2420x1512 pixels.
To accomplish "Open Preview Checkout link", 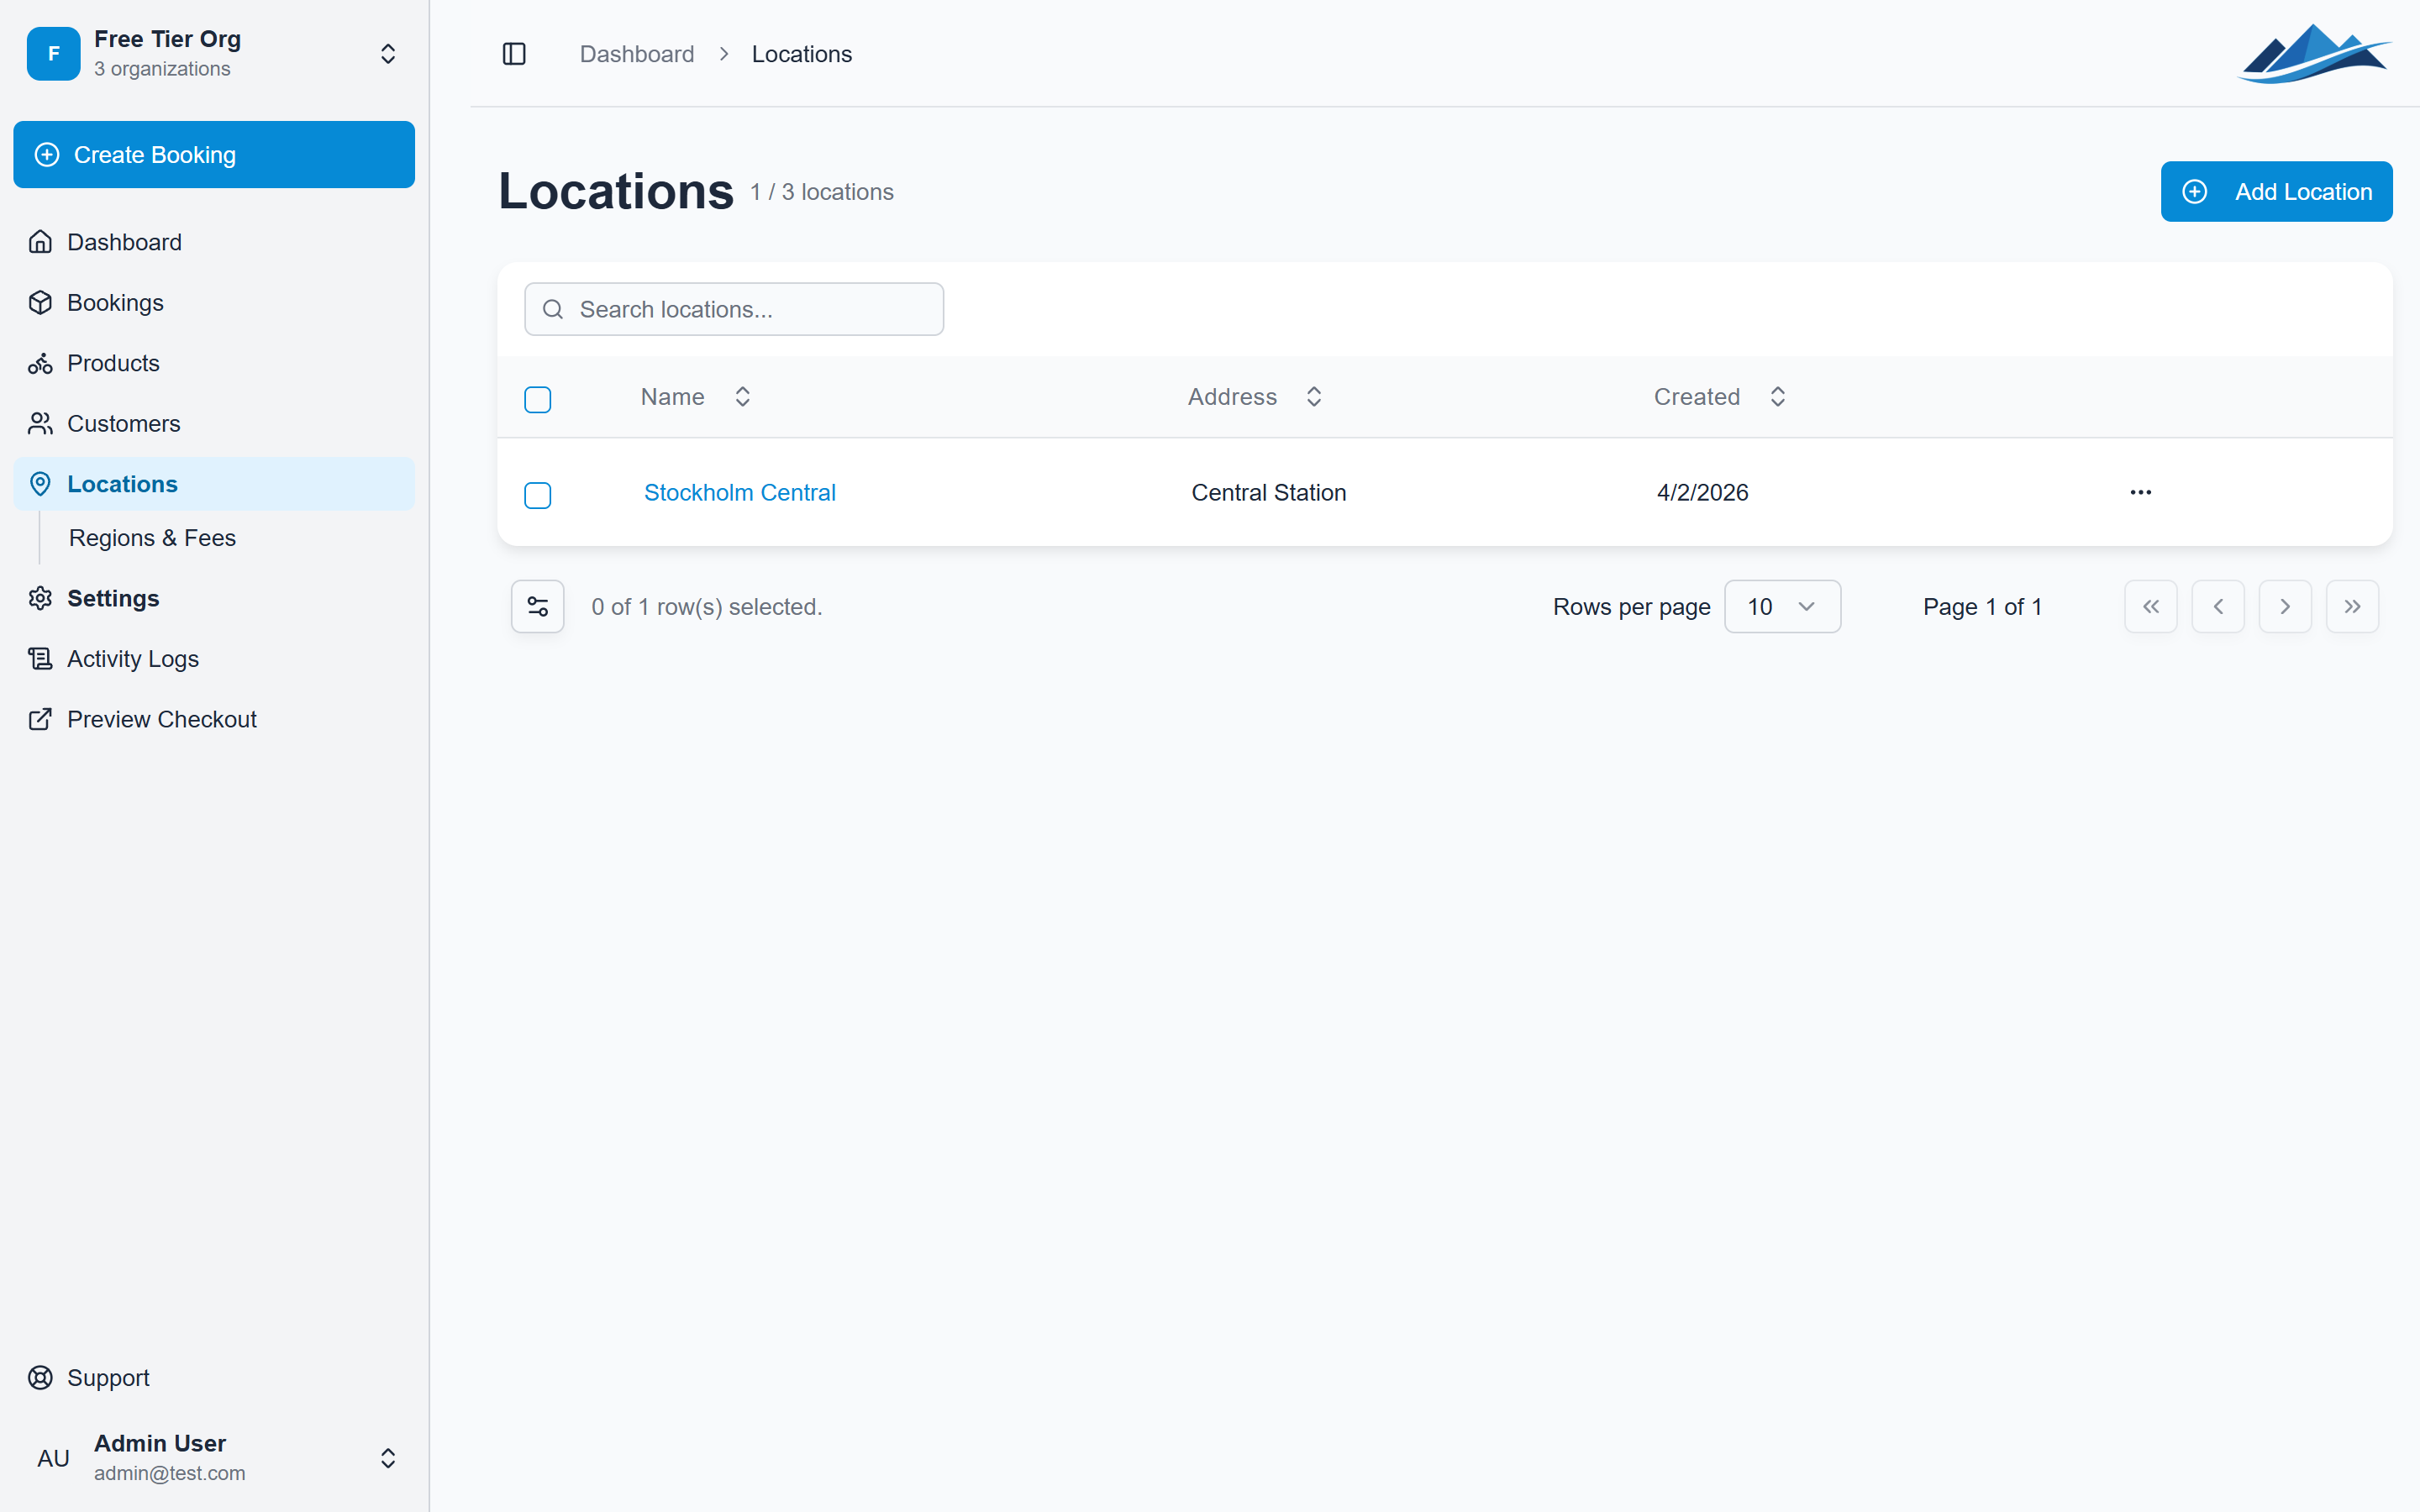I will point(214,719).
